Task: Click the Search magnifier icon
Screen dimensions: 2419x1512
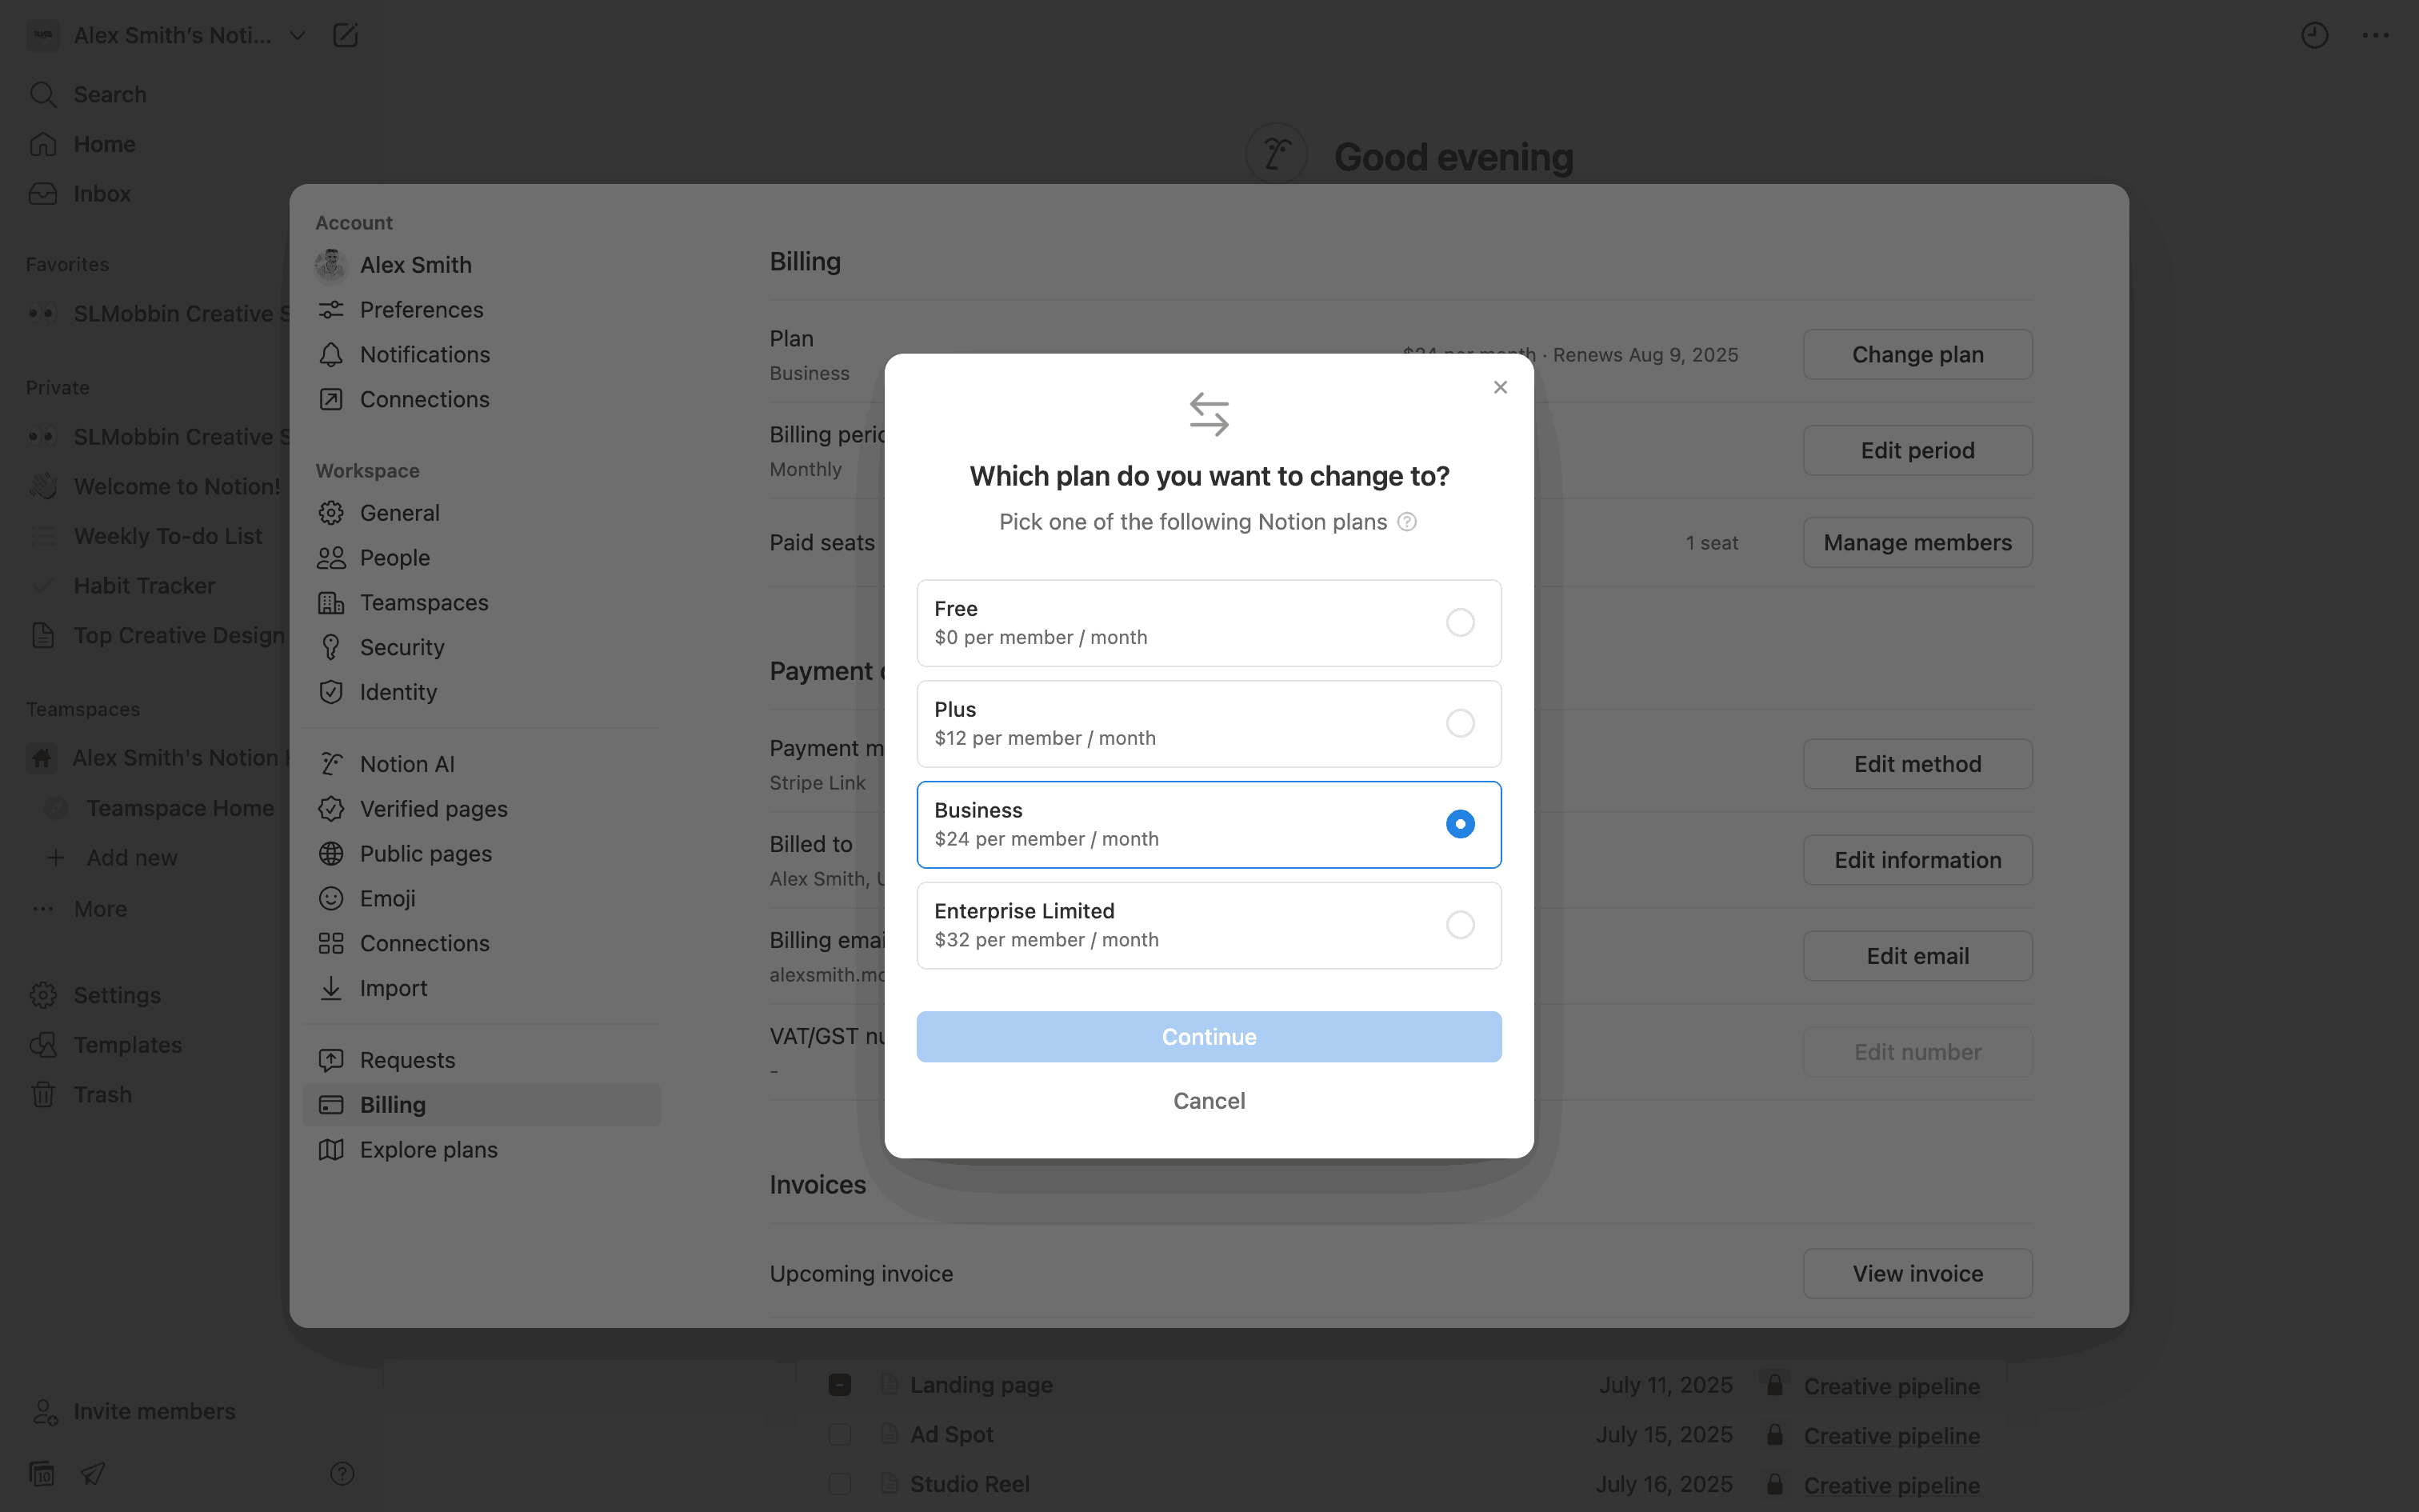Action: pos(43,95)
